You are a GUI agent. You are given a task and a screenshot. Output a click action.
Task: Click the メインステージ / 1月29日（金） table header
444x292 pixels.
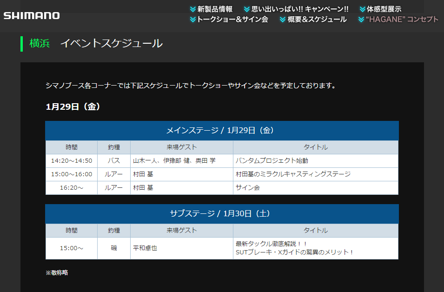[x=222, y=131]
